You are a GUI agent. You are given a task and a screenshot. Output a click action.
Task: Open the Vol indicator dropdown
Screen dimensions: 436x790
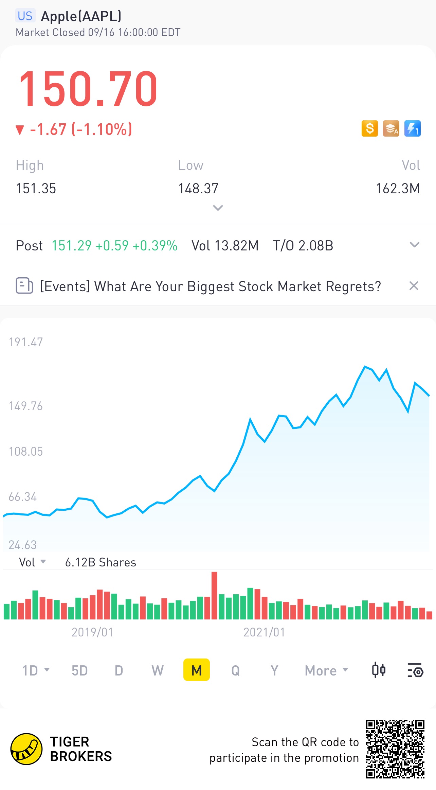(x=32, y=562)
